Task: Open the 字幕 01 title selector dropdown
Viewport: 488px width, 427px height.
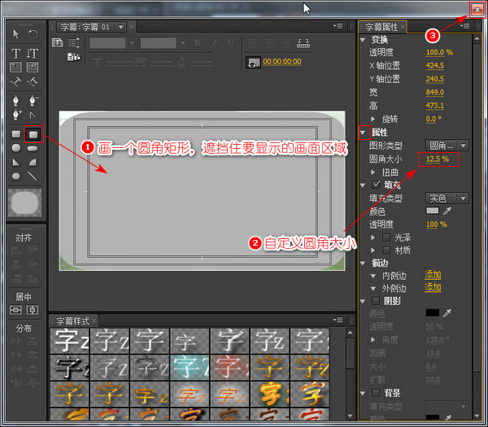Action: (120, 27)
